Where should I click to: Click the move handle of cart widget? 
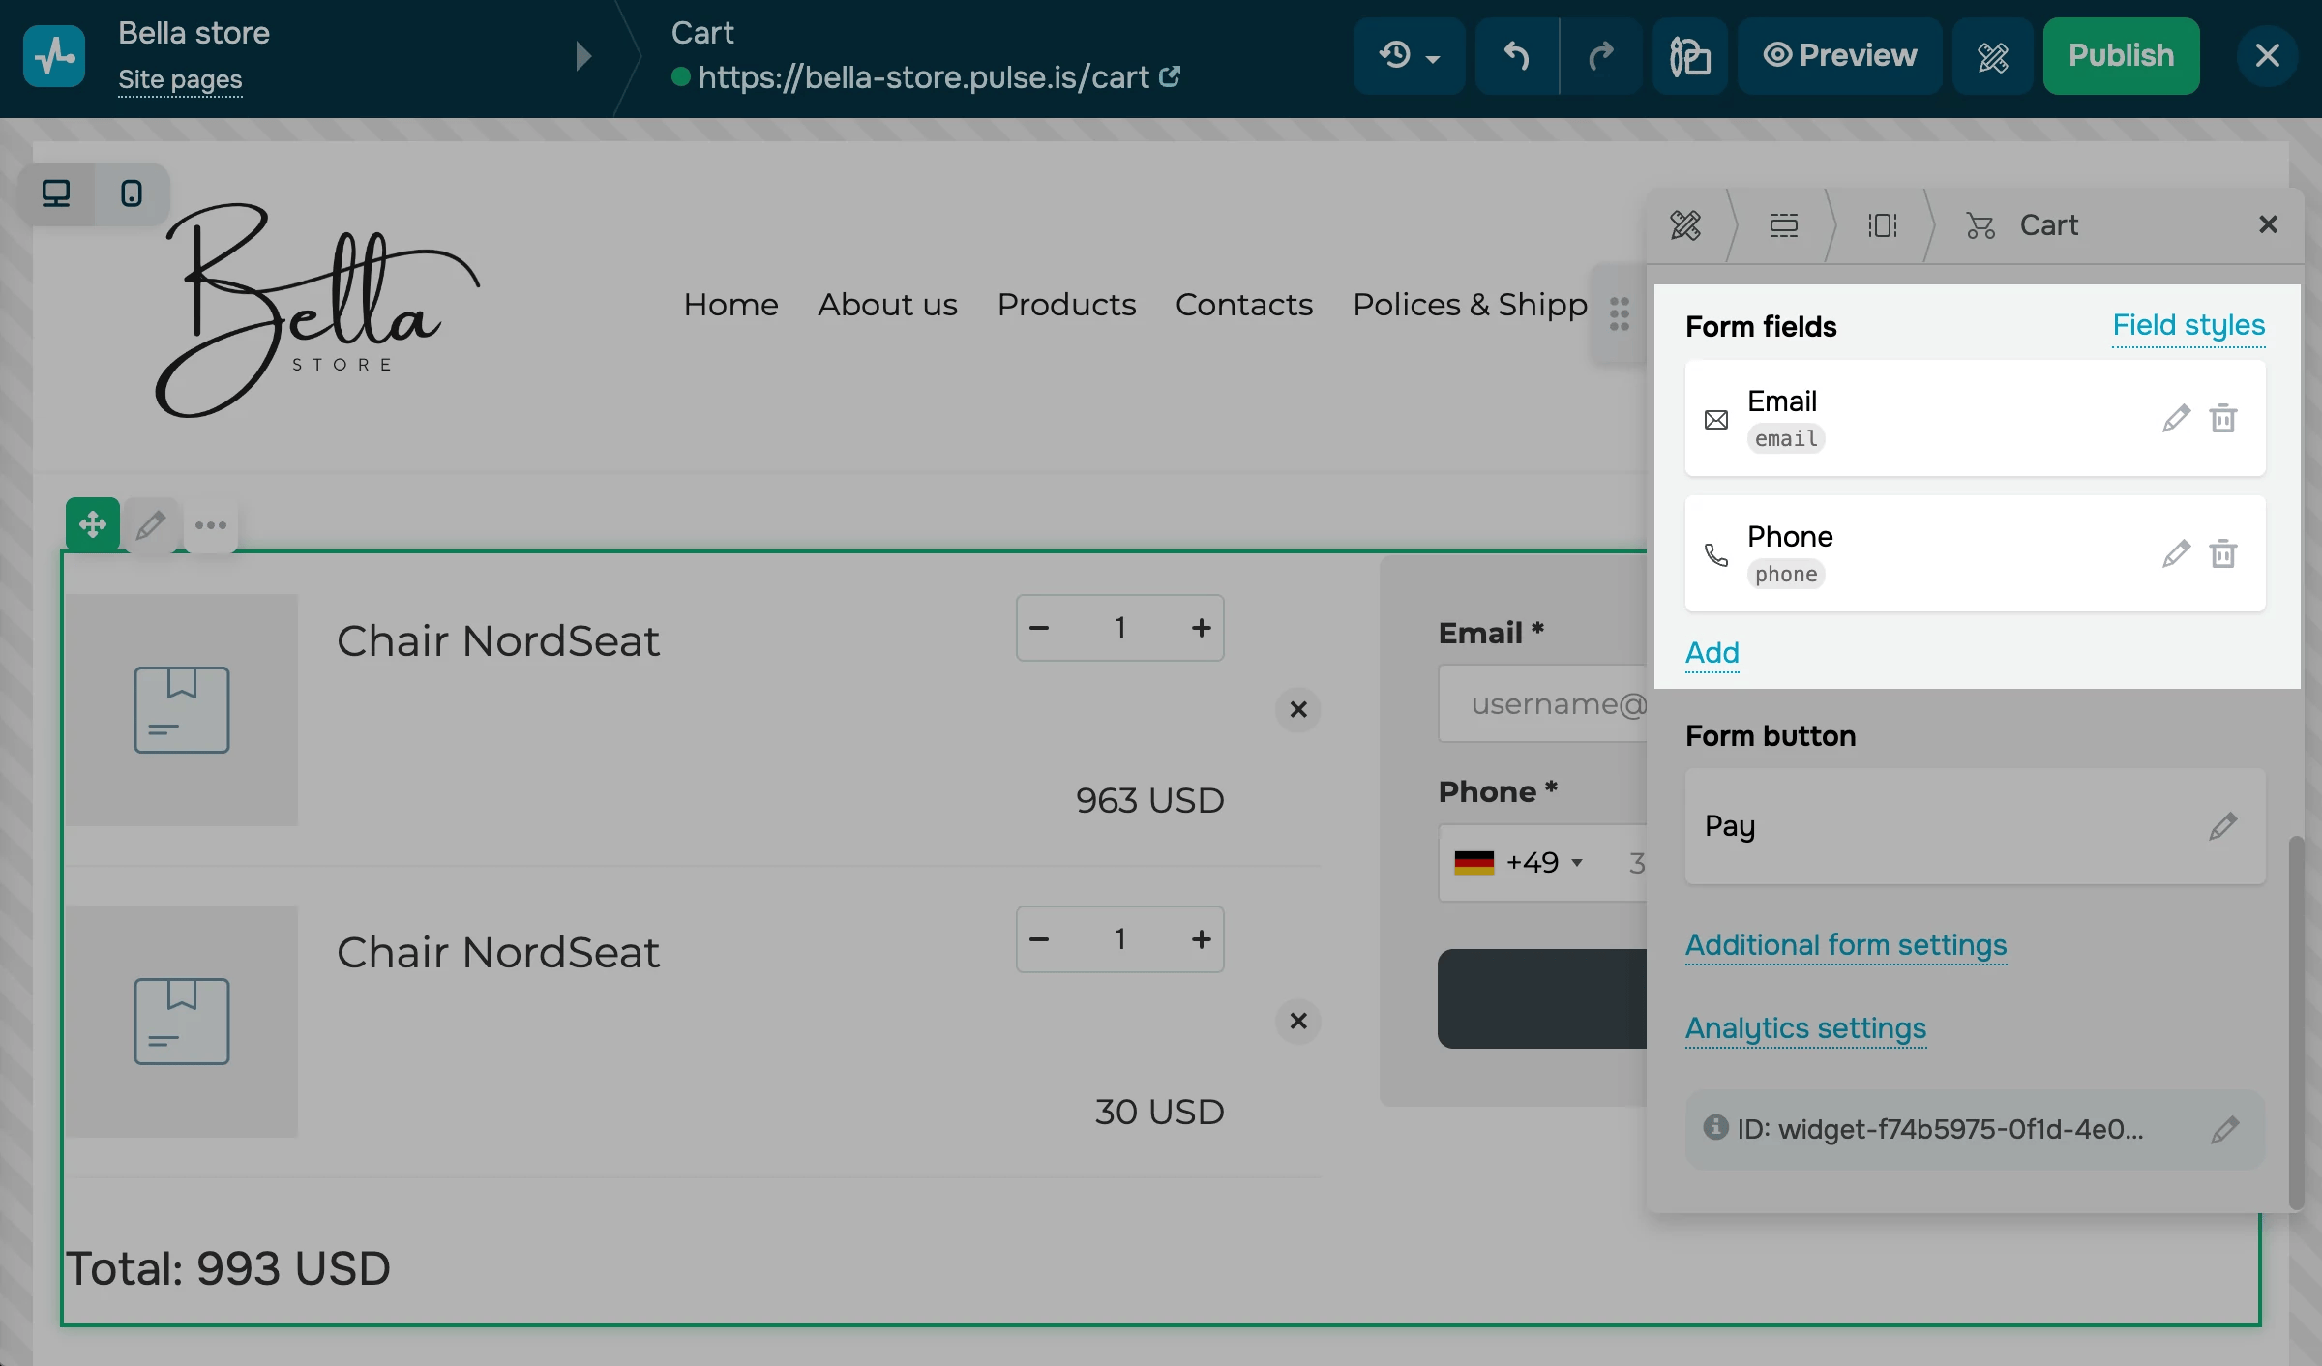(93, 524)
